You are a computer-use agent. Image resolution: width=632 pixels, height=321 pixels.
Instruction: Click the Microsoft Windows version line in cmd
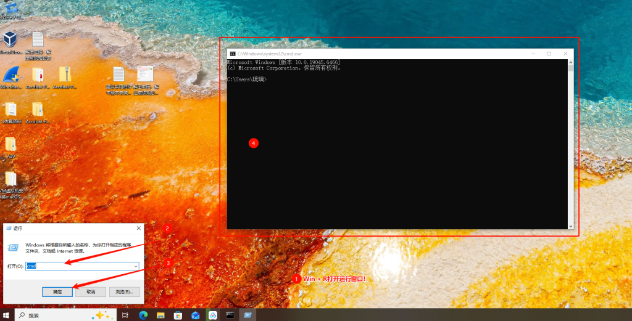(284, 62)
